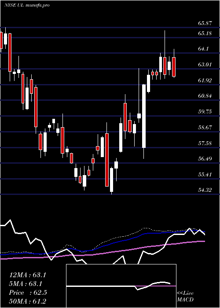The height and width of the screenshot is (308, 220).
Task: Select the 54.32 price level label
Action: [x=205, y=190]
